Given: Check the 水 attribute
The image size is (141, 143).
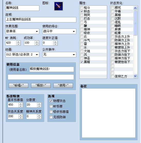Looking at the screenshot, I should pyautogui.click(x=82, y=47).
